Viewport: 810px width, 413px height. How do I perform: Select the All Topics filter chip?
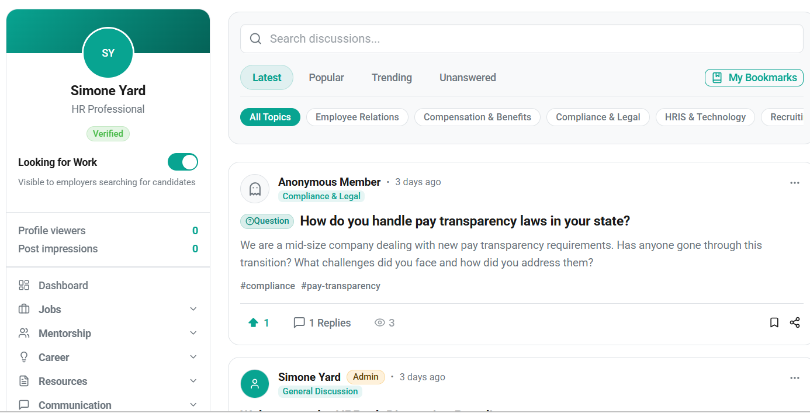click(270, 117)
